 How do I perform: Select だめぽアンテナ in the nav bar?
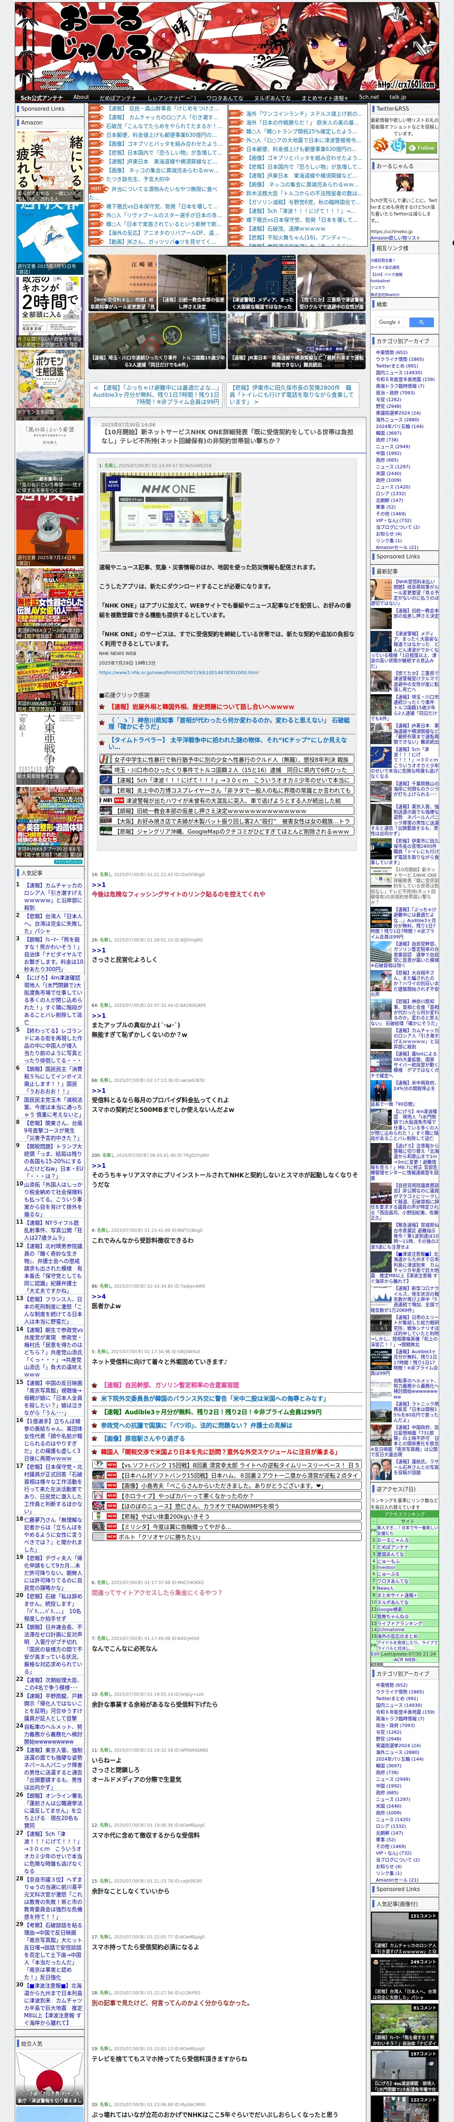pos(117,97)
